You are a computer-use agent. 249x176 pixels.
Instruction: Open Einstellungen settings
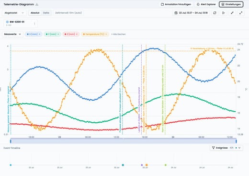[x=231, y=4]
